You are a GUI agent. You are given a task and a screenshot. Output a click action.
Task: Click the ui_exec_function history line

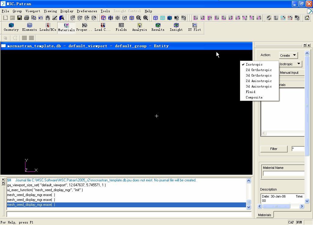click(x=45, y=190)
